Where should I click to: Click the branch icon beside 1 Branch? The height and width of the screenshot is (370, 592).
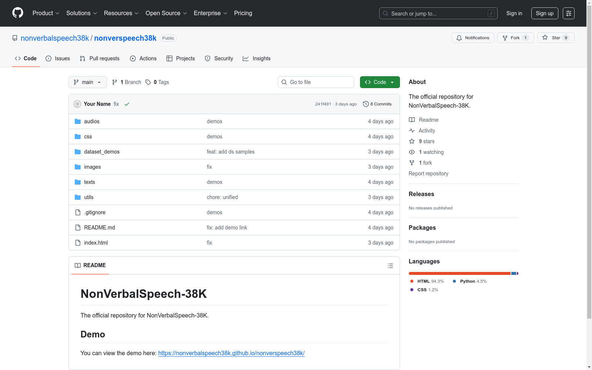point(115,82)
